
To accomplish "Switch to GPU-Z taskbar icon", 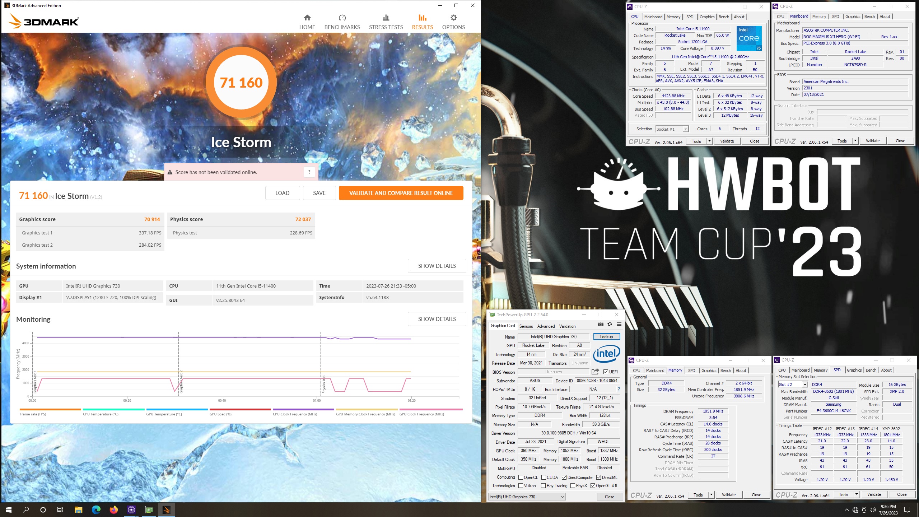I will [x=149, y=509].
